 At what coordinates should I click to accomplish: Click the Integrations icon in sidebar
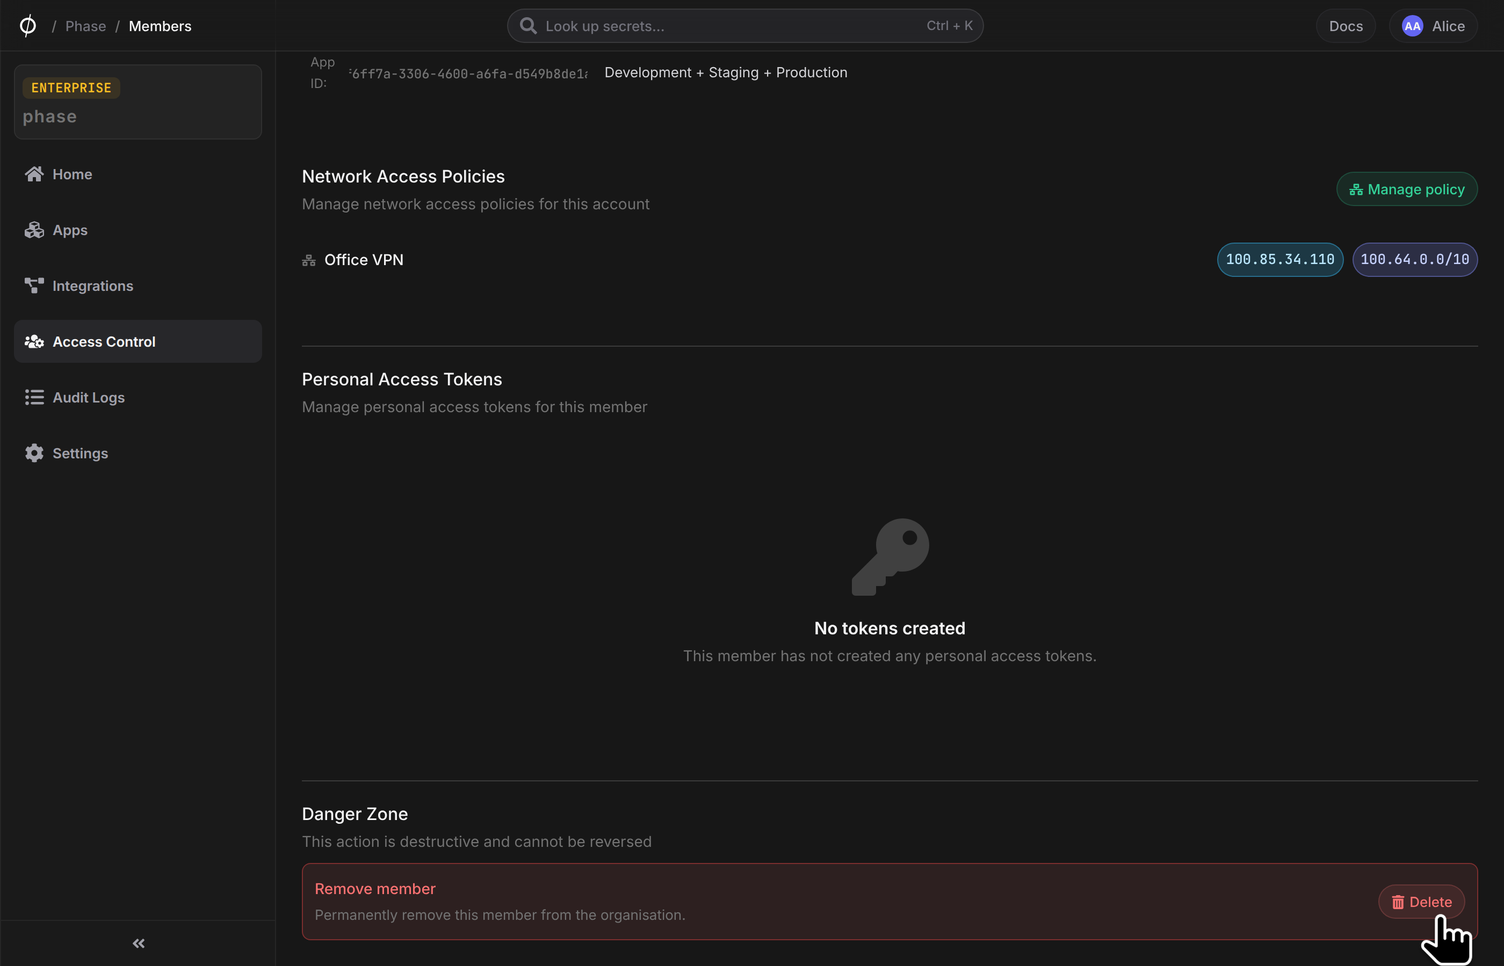pyautogui.click(x=34, y=286)
